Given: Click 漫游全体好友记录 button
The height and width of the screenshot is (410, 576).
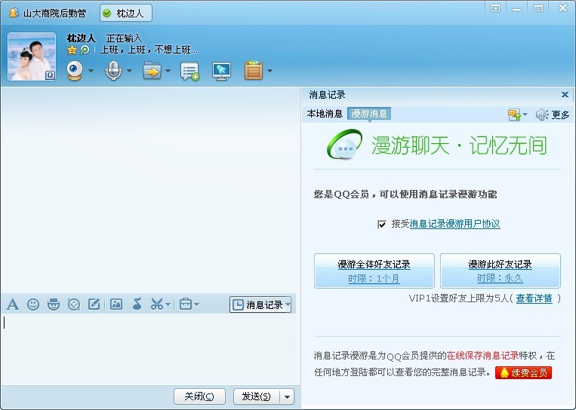Looking at the screenshot, I should point(374,271).
